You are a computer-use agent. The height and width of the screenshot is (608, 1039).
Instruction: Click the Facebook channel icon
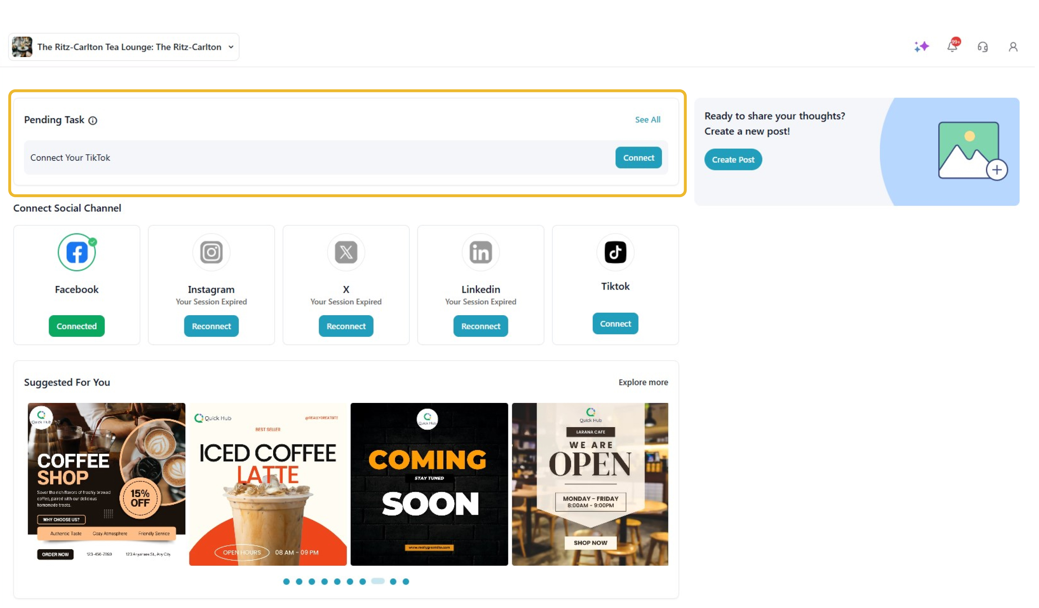(77, 253)
